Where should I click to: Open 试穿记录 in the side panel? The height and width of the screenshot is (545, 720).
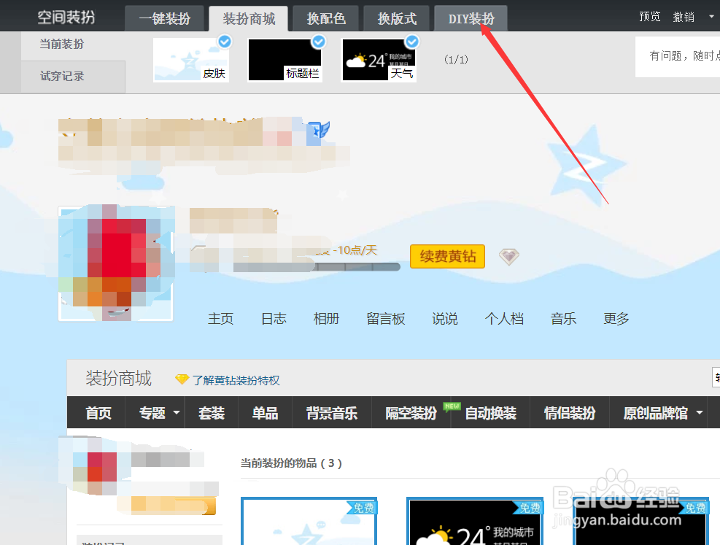[62, 76]
